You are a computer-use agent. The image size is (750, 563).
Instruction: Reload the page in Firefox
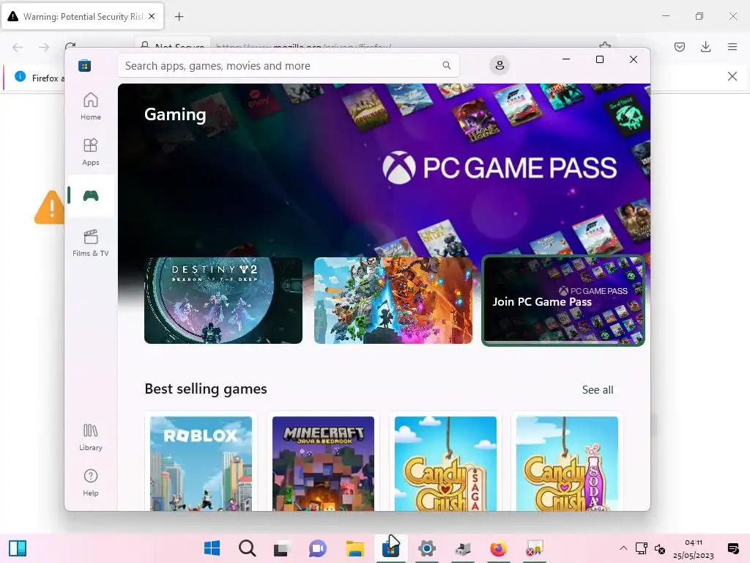pos(70,45)
